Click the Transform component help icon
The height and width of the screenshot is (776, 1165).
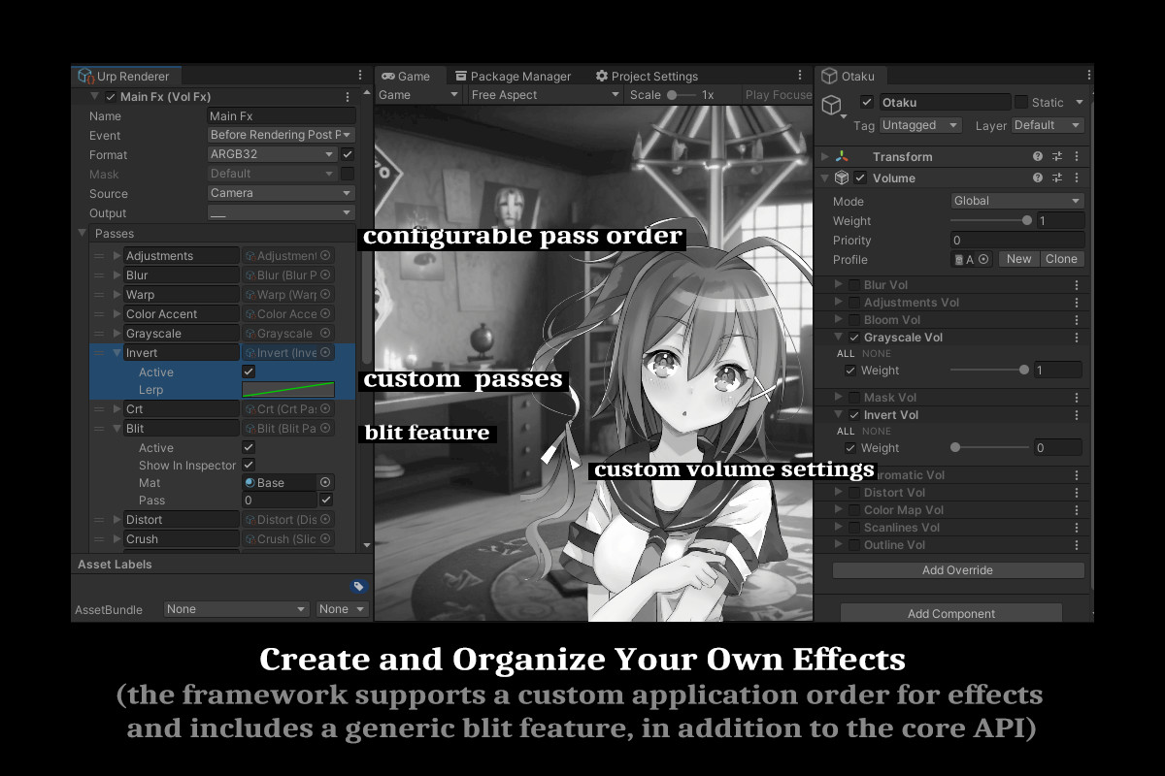(1038, 157)
